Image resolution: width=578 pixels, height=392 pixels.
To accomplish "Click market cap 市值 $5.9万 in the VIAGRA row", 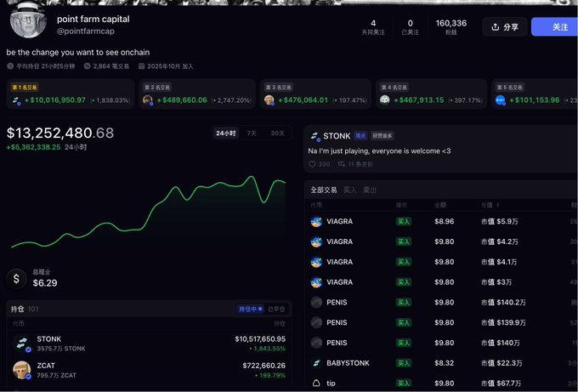I will tap(500, 222).
